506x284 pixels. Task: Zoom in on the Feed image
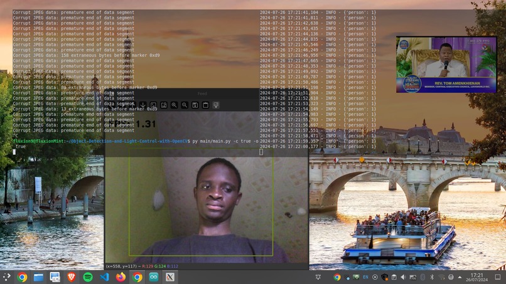click(175, 105)
